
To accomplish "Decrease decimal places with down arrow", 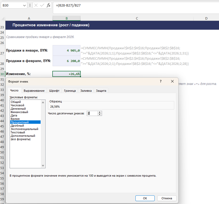I will [99, 114].
